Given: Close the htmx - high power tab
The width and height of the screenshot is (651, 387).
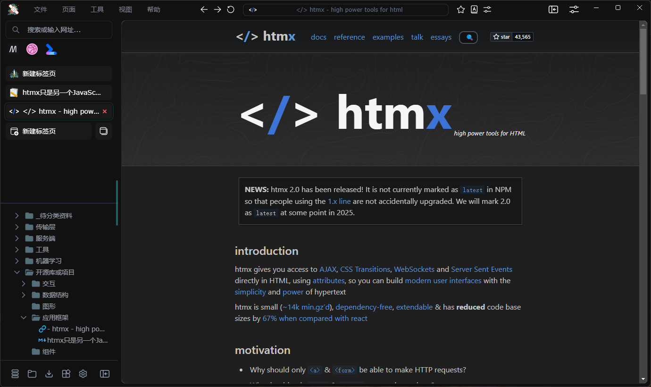Looking at the screenshot, I should 105,111.
